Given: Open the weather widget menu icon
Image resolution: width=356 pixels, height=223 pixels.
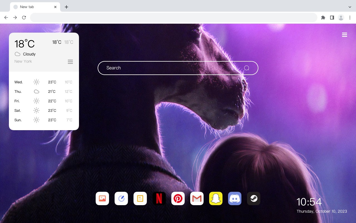Looking at the screenshot, I should tap(70, 62).
